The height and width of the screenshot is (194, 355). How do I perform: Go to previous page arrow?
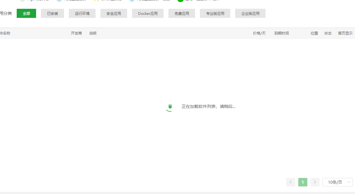(290, 182)
